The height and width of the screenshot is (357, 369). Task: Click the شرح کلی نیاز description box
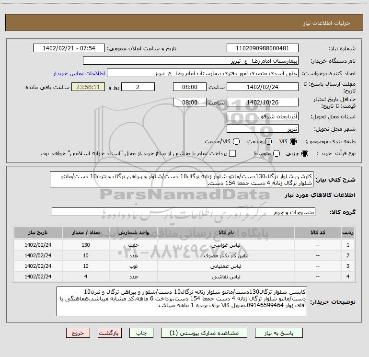(182, 179)
